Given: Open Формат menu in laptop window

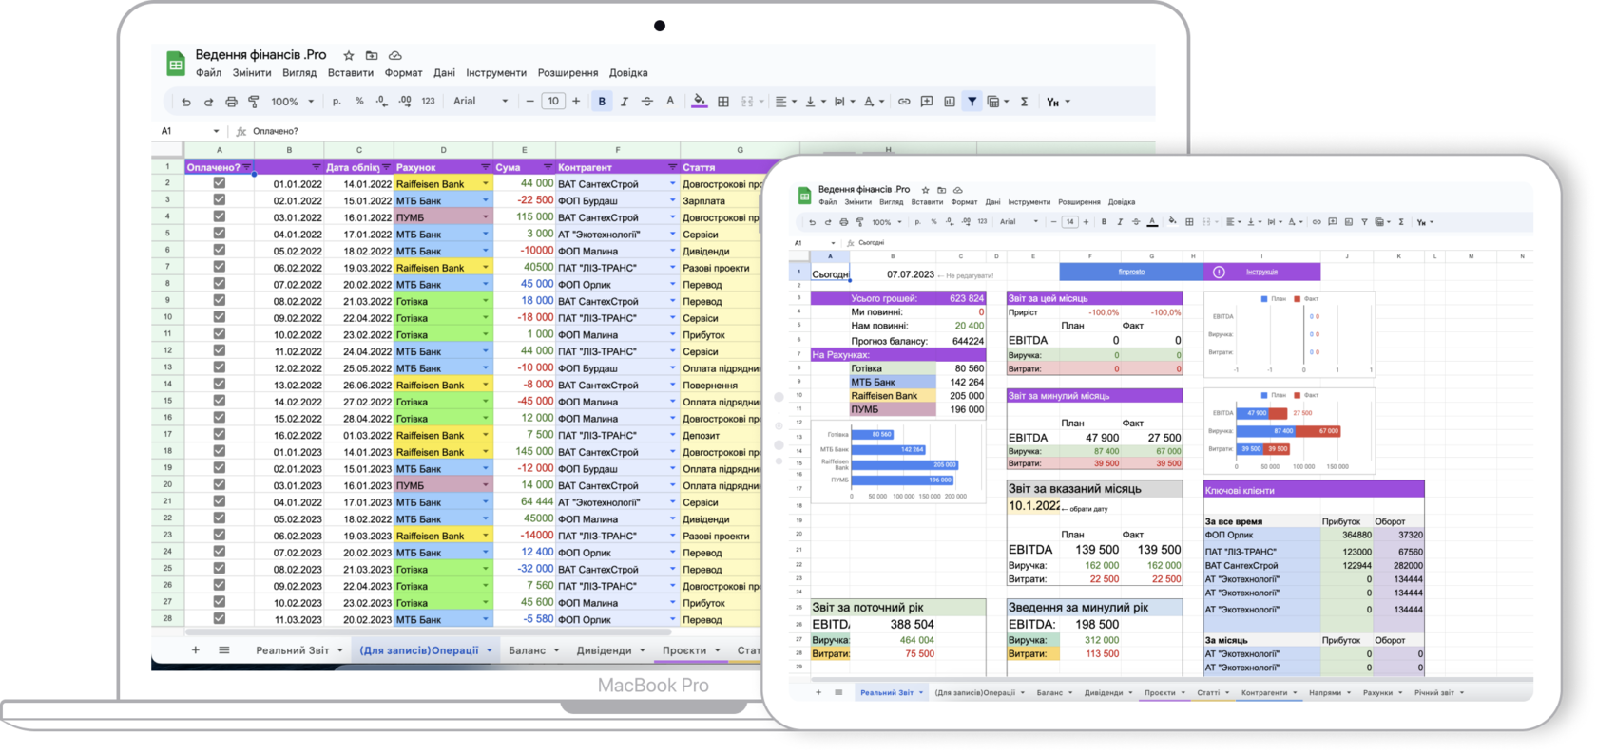Looking at the screenshot, I should 404,73.
